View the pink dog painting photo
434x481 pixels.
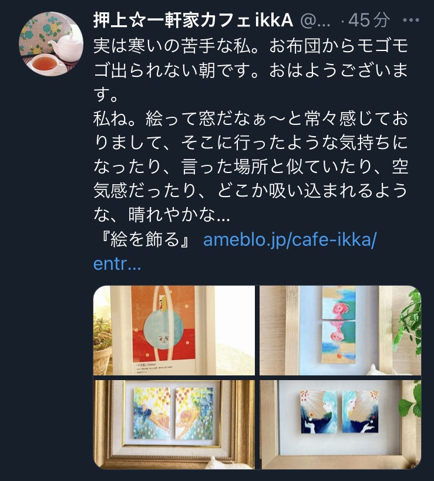[x=340, y=330]
